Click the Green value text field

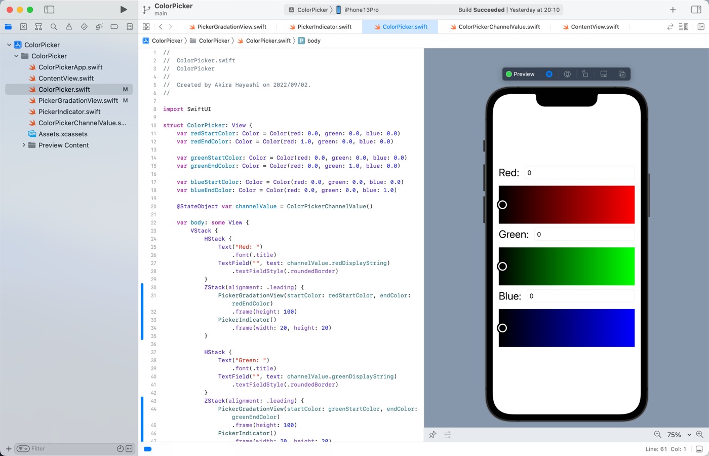(x=584, y=234)
